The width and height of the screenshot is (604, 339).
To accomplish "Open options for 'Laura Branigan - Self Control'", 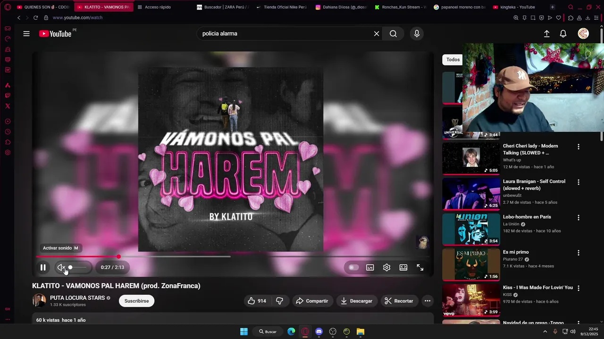I will click(x=579, y=182).
